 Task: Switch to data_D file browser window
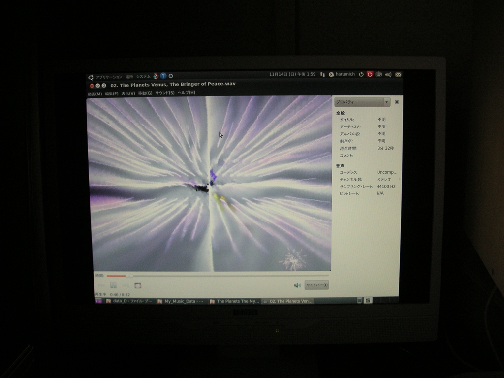tap(129, 301)
